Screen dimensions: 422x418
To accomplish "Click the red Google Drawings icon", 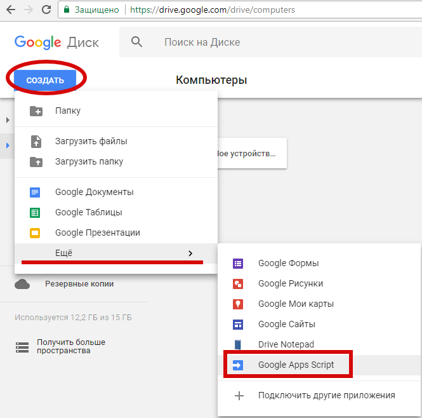I will click(x=238, y=284).
